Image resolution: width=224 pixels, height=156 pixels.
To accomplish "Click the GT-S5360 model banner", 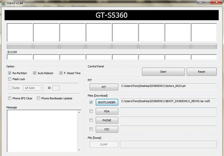I will [x=112, y=15].
